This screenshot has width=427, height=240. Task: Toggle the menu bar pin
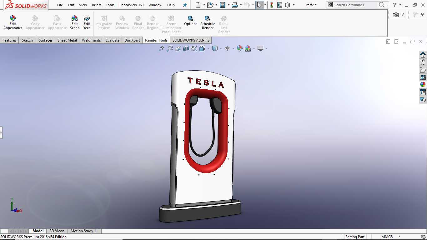185,5
